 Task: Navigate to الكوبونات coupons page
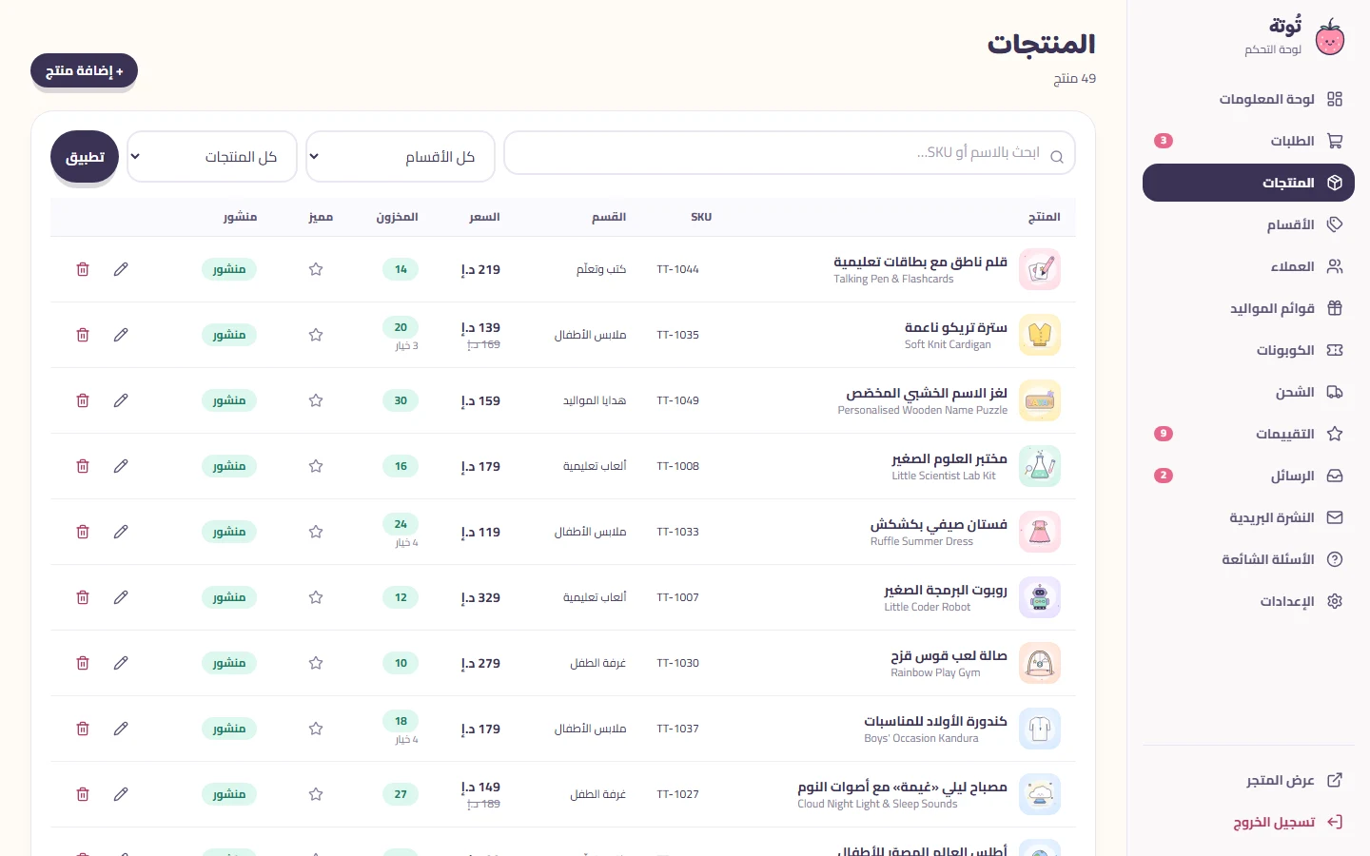1248,350
